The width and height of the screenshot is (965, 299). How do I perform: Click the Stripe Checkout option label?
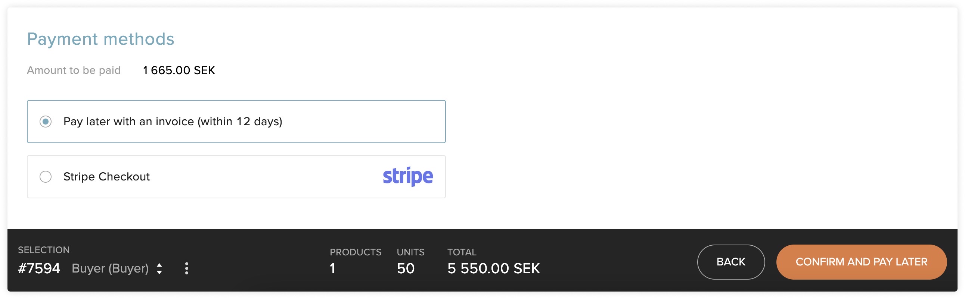tap(106, 177)
